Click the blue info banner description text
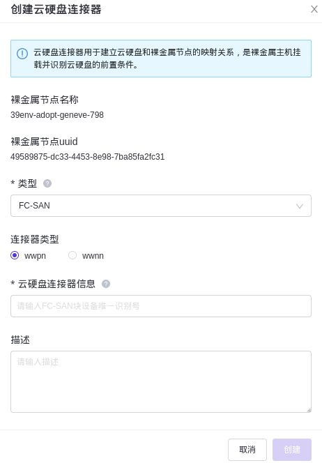 167,59
